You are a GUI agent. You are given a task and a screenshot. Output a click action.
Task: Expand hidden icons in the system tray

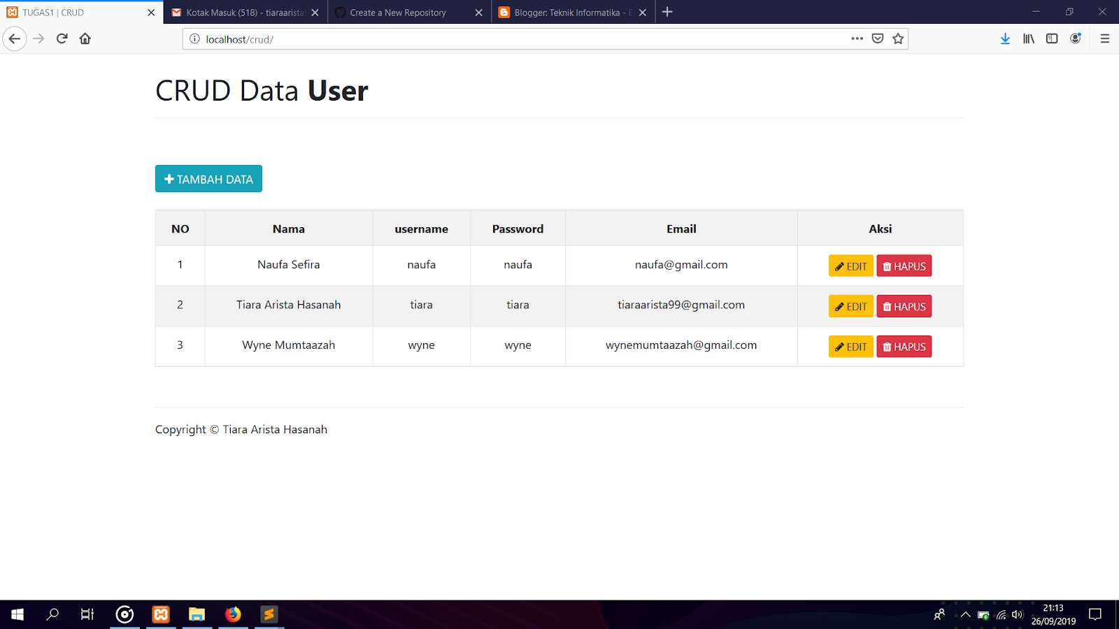click(x=964, y=614)
